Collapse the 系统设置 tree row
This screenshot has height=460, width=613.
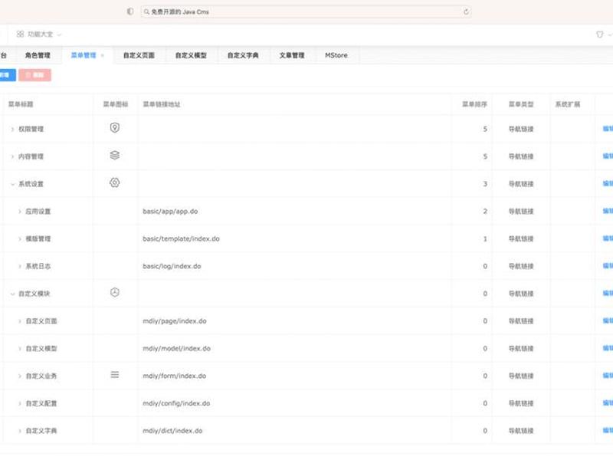12,184
